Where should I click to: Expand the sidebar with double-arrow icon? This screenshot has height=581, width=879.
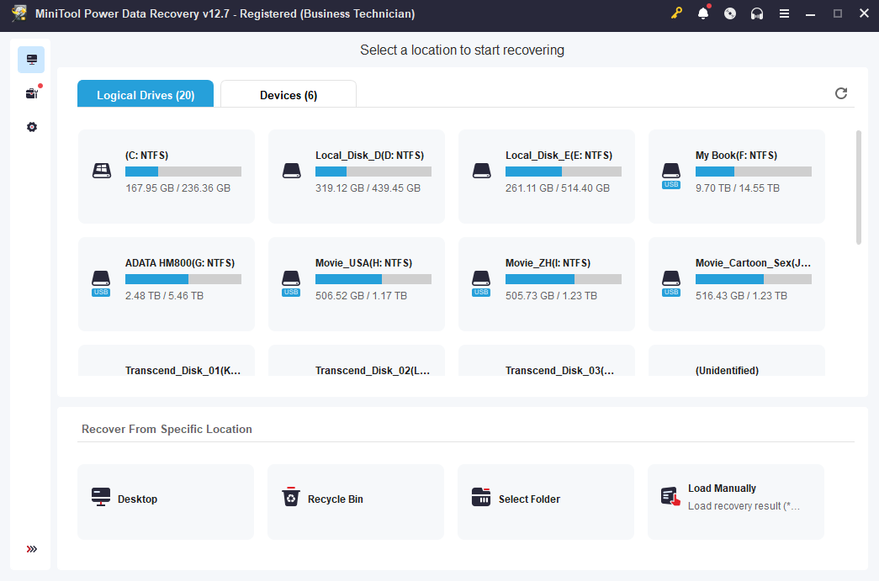click(x=31, y=549)
